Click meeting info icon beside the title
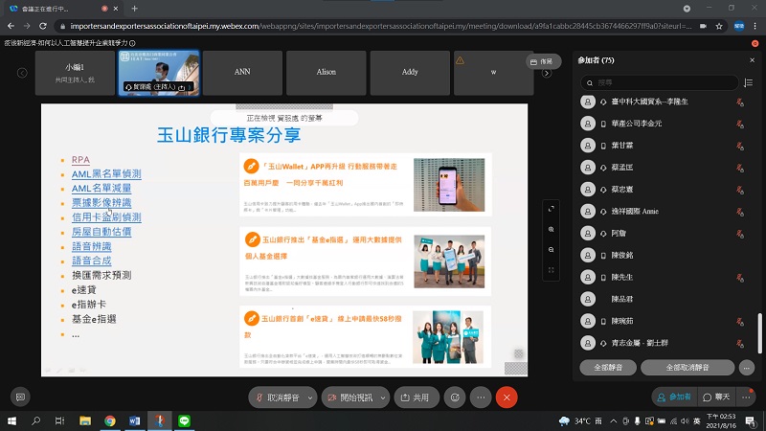766x431 pixels. tap(132, 43)
